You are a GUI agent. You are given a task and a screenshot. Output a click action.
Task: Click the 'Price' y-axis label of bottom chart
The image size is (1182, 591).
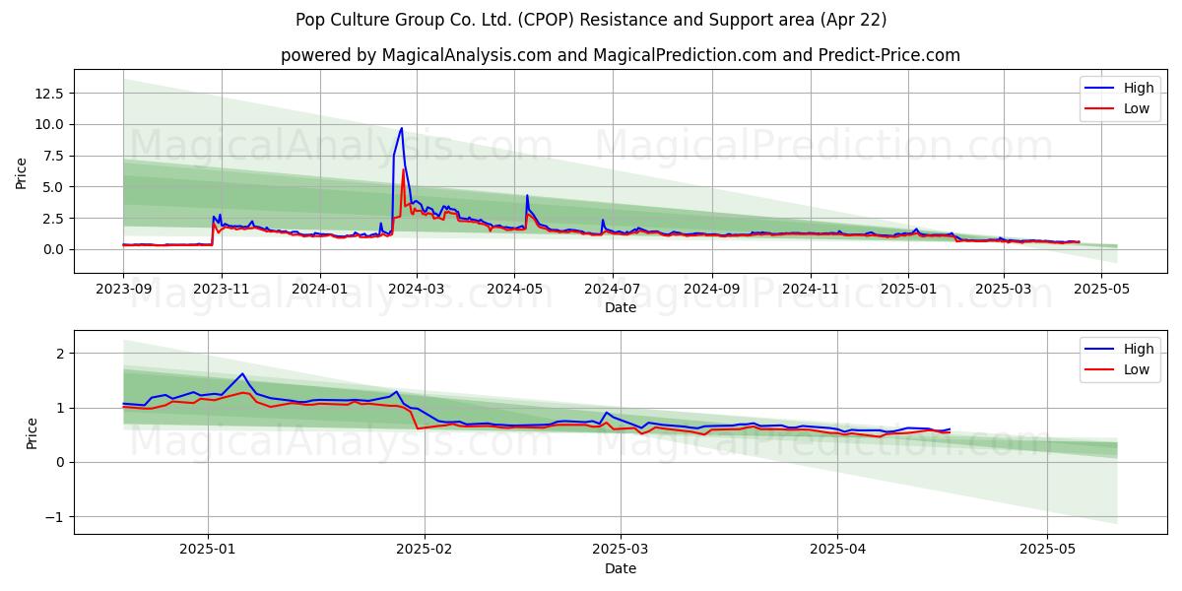pos(32,433)
